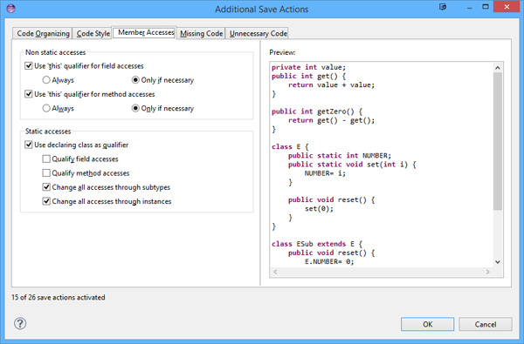Toggle Use declaring class as qualifier
Viewport: 524px width, 344px height.
click(29, 145)
